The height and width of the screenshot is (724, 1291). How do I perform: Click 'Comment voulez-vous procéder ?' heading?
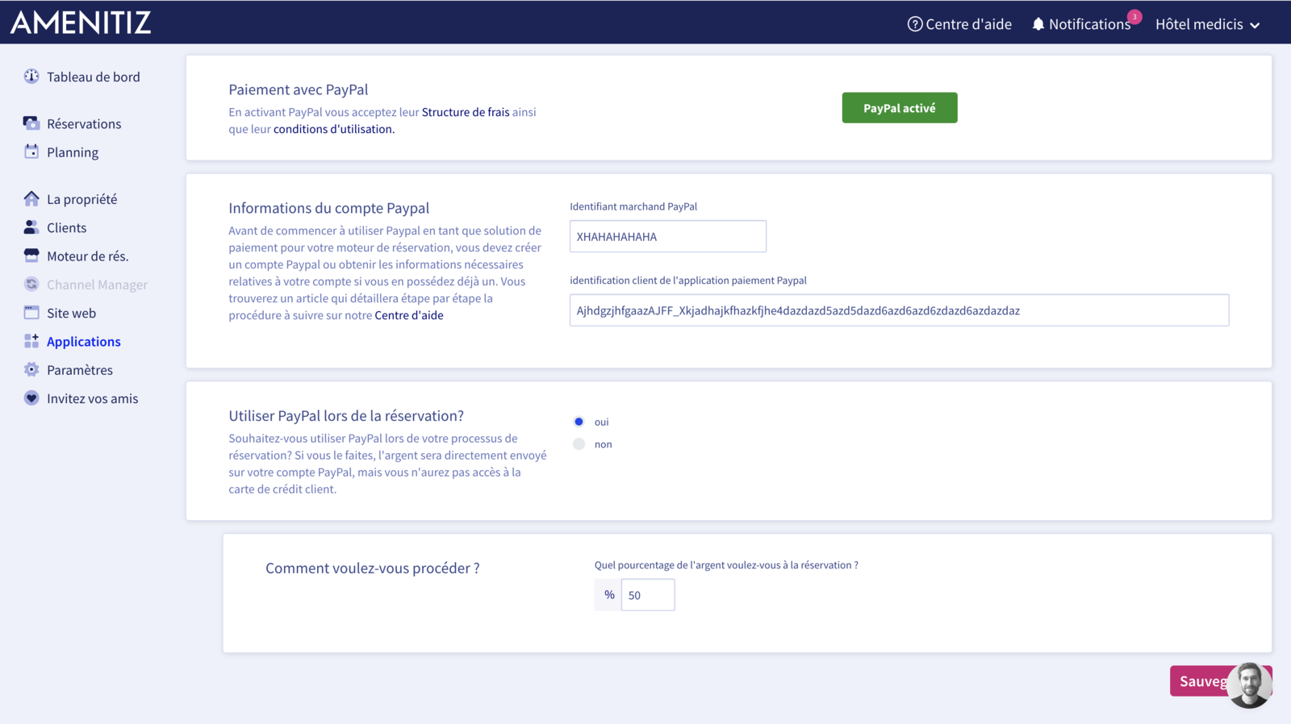373,568
